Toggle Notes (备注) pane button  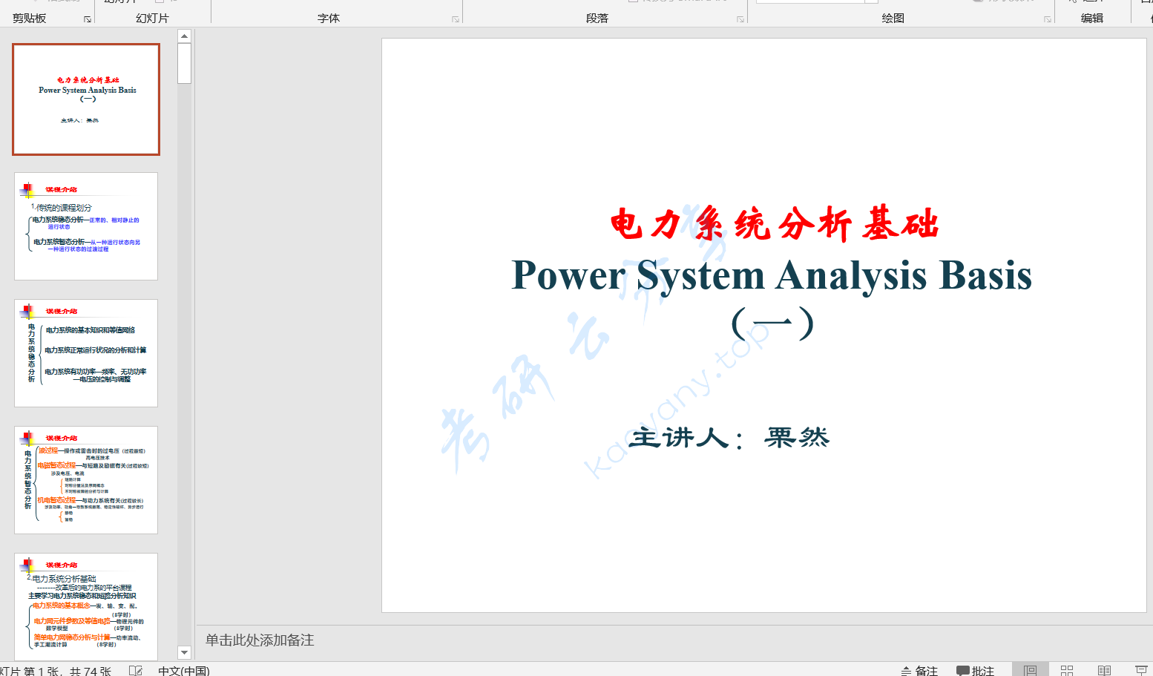coord(919,671)
